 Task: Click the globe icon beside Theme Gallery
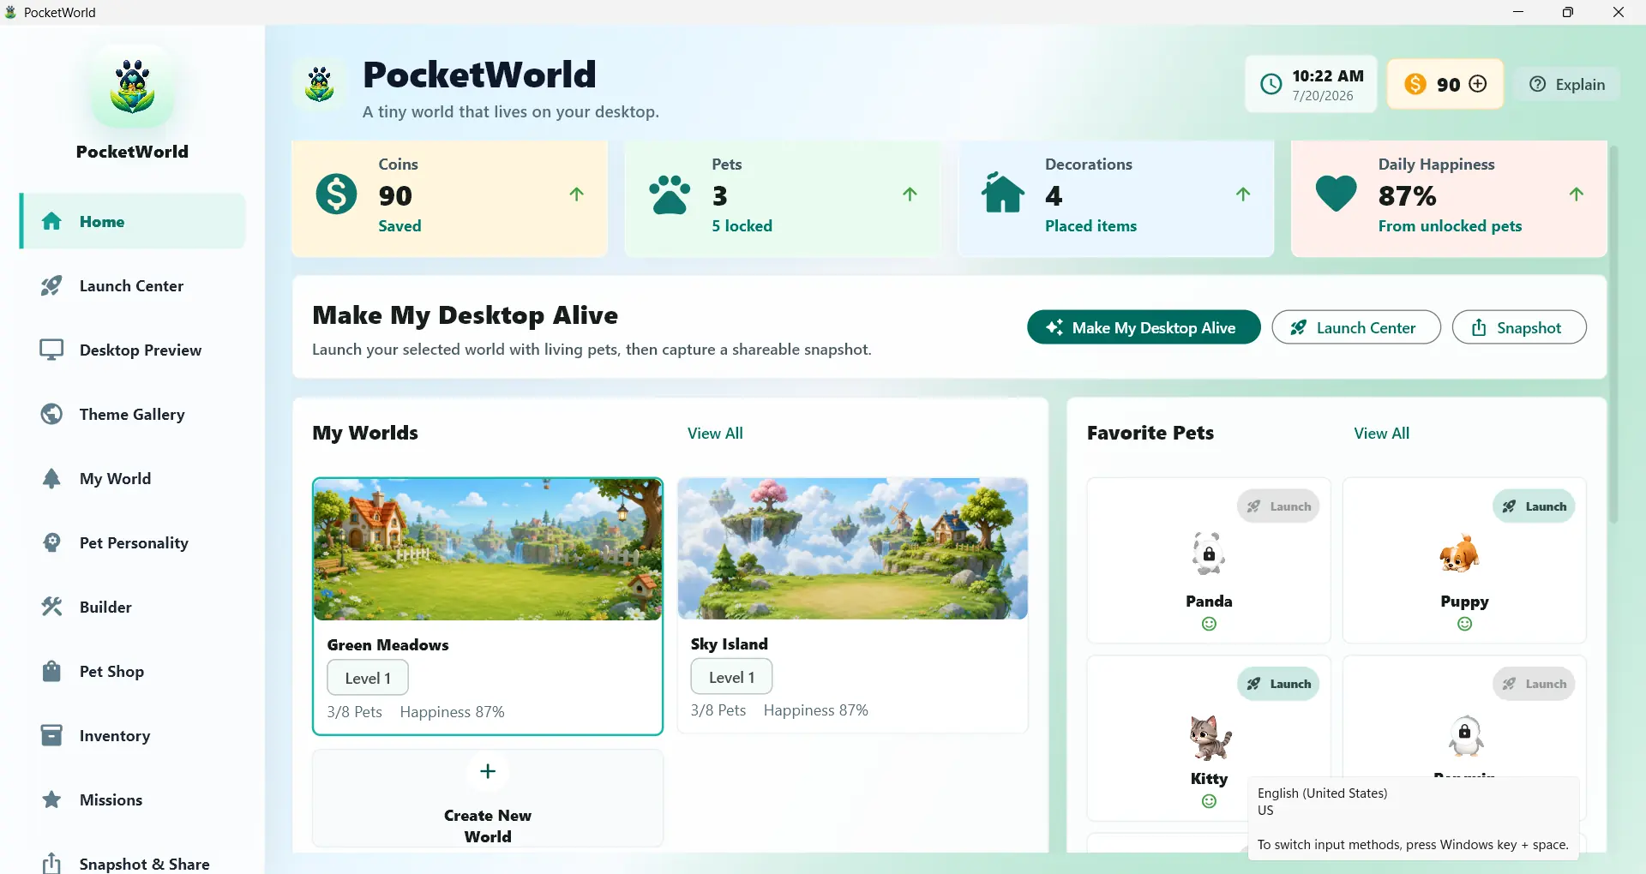51,415
